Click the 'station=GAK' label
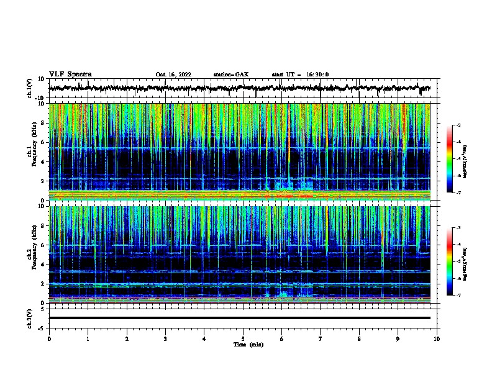This screenshot has height=380, width=492. point(231,75)
